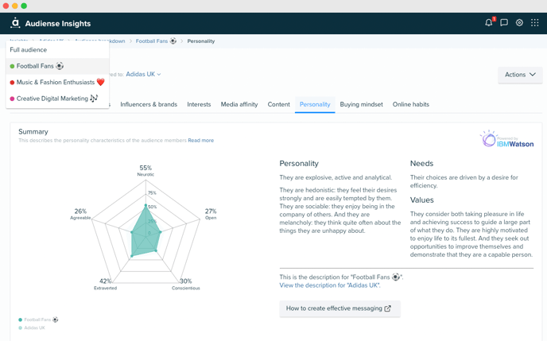
Task: Click the Audiense logo icon
Action: click(x=15, y=23)
